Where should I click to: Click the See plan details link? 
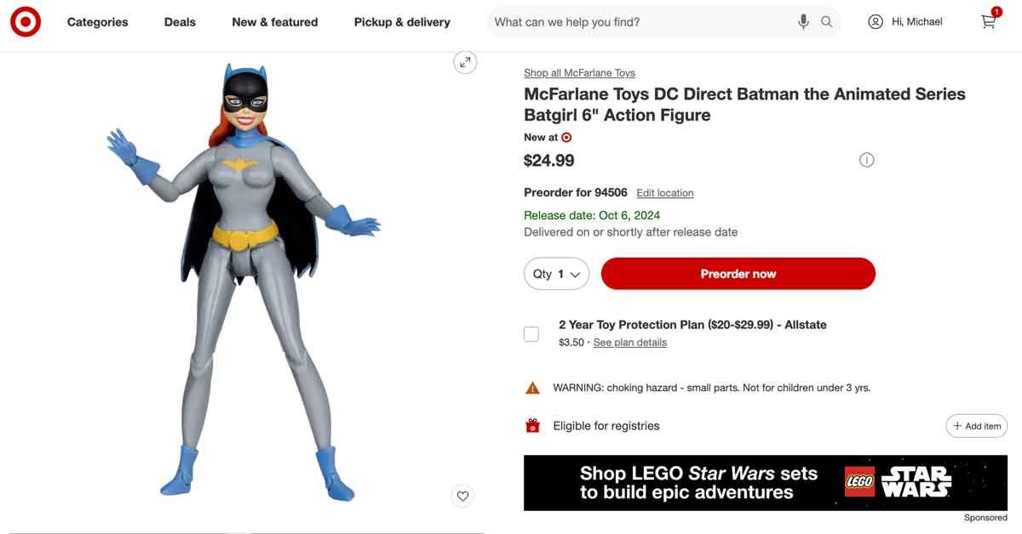pyautogui.click(x=630, y=343)
